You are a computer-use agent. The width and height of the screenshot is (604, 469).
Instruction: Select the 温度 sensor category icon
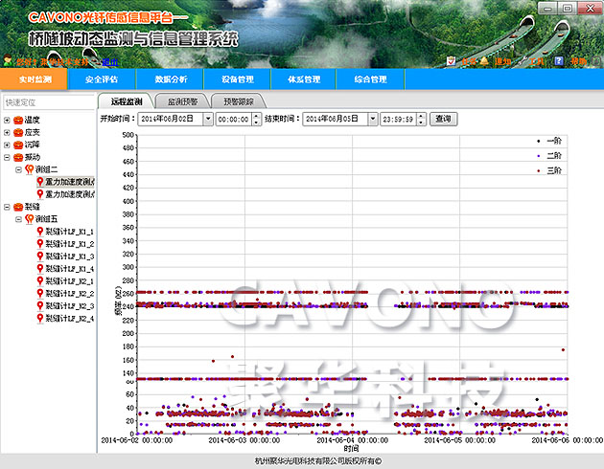[18, 120]
